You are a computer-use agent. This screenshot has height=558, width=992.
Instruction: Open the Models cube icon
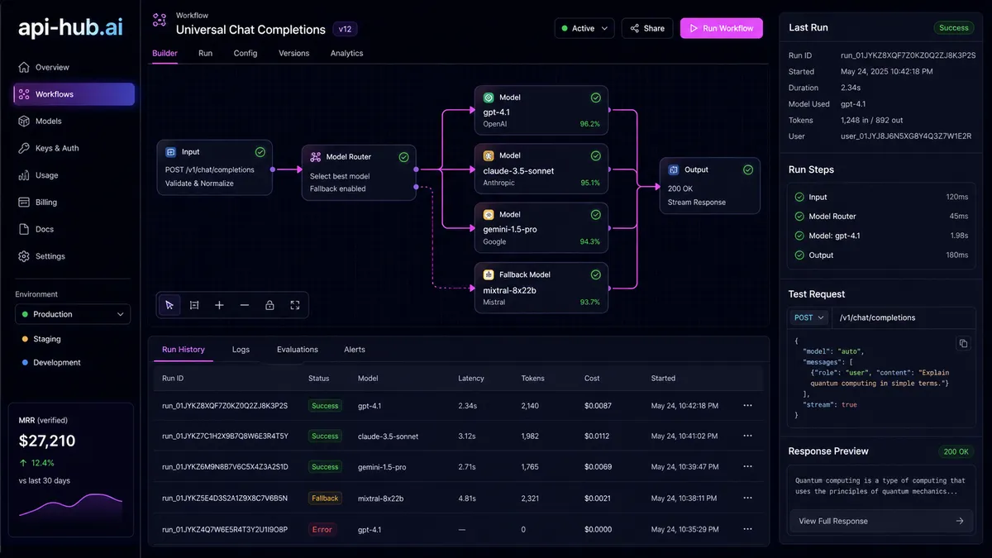(x=24, y=121)
